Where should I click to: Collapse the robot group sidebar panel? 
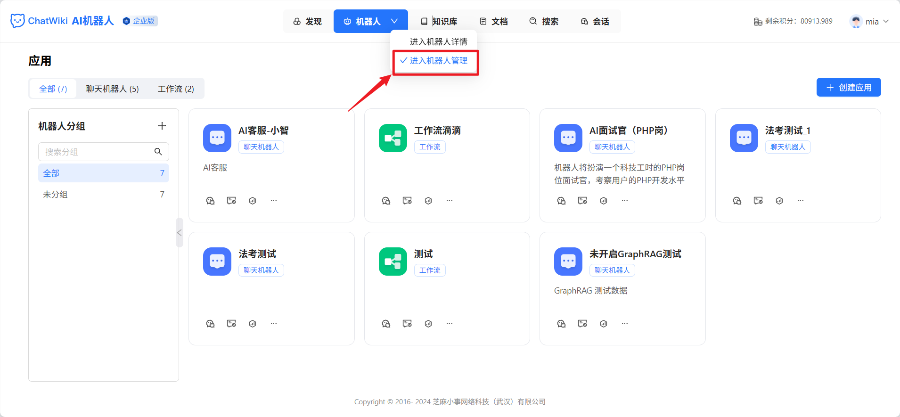179,233
